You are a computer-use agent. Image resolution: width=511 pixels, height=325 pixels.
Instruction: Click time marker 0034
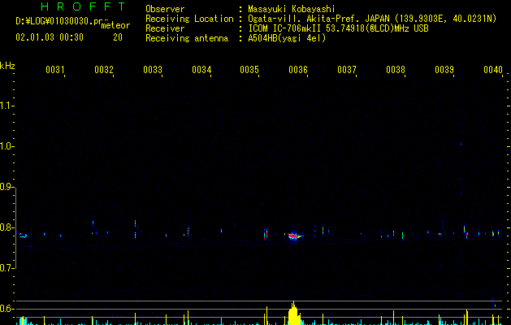click(x=201, y=70)
